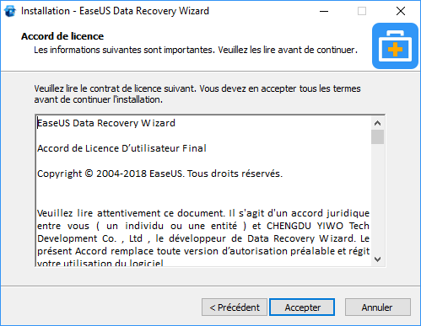
Task: Click the paragraph starting "Veuillez lire attentivement"
Action: (203, 238)
